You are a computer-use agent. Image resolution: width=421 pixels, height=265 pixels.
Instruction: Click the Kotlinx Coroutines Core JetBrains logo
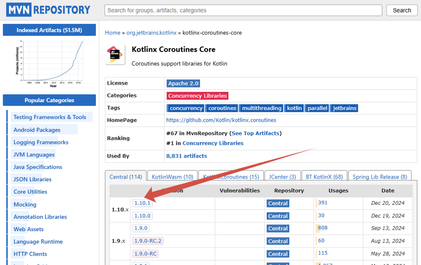coord(115,54)
